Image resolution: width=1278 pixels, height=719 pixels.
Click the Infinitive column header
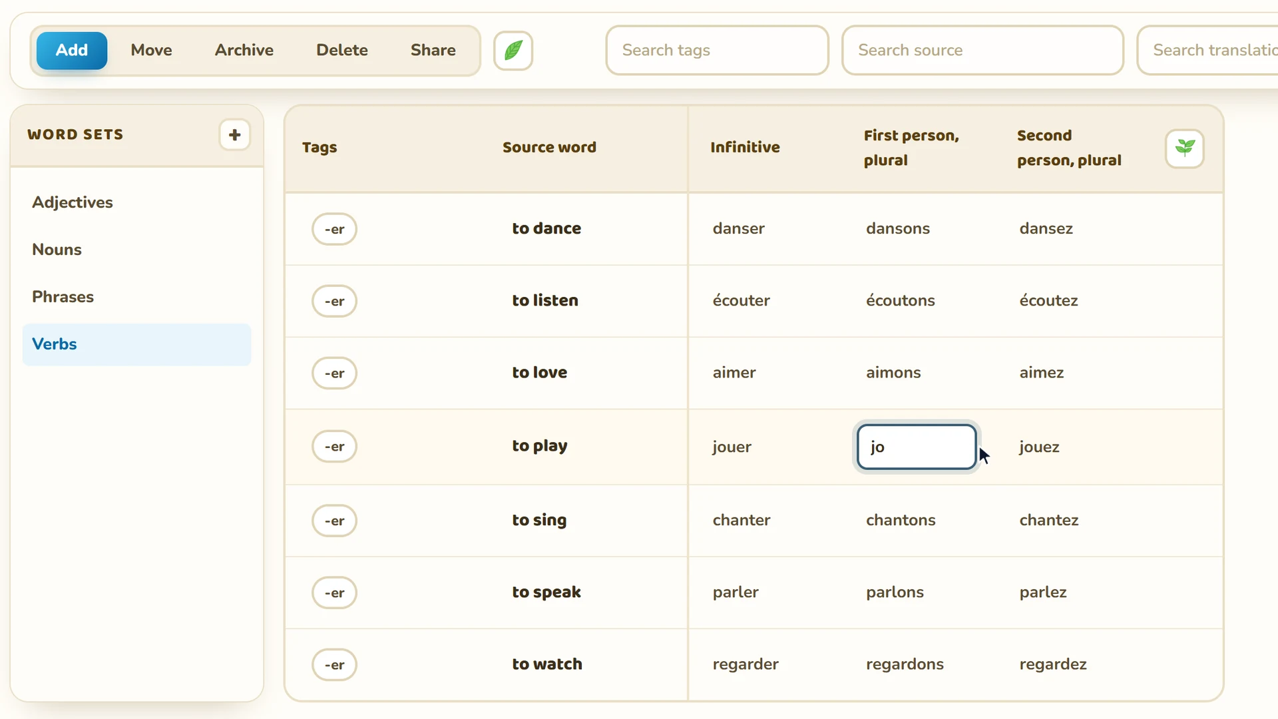(x=745, y=148)
